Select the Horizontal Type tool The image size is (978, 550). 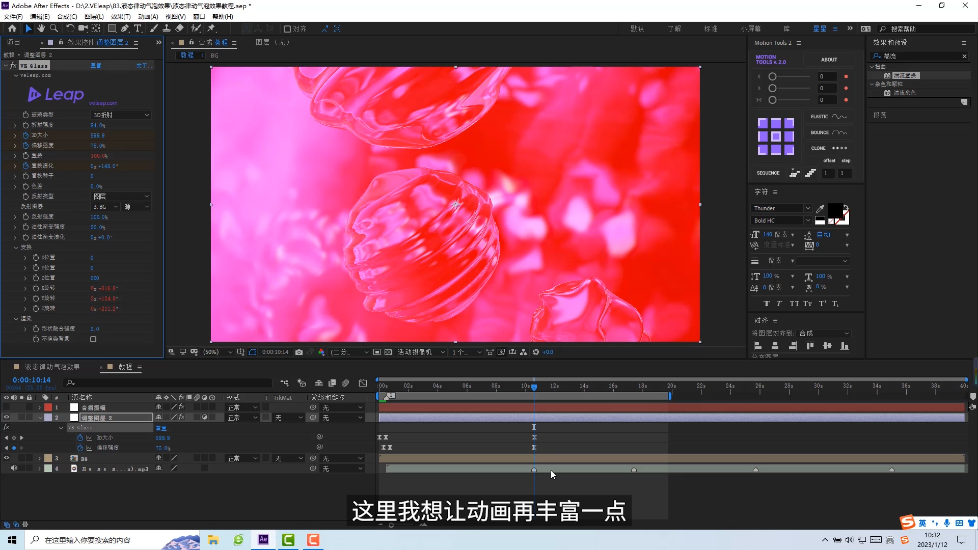tap(138, 29)
